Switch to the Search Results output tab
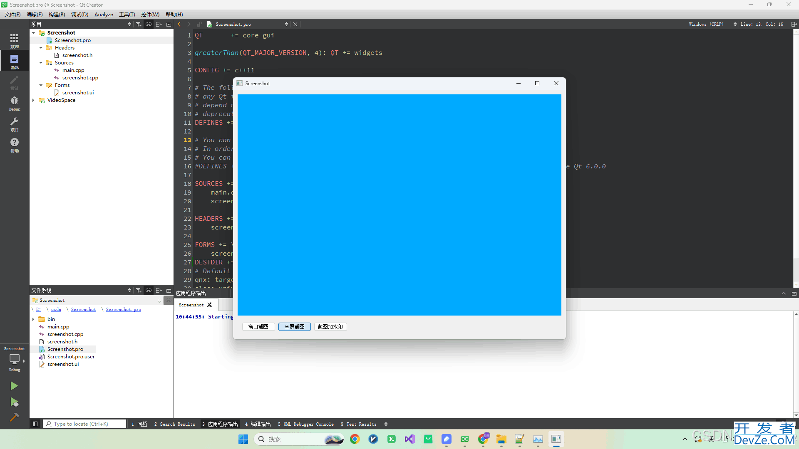The height and width of the screenshot is (449, 799). click(x=174, y=424)
